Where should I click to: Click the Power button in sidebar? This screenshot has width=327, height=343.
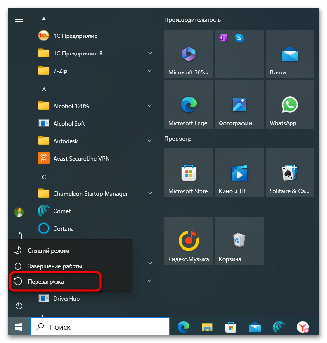tap(19, 306)
